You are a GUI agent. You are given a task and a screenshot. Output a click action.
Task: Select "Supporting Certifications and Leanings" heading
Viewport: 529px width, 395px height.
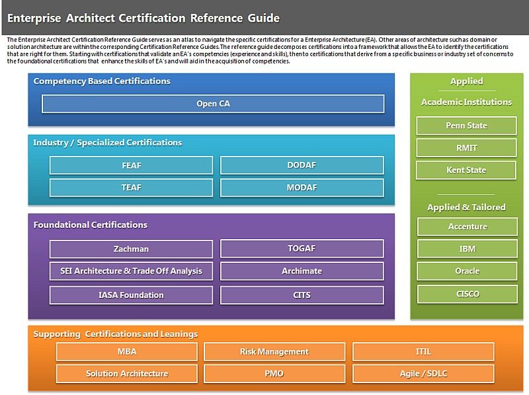tap(115, 334)
